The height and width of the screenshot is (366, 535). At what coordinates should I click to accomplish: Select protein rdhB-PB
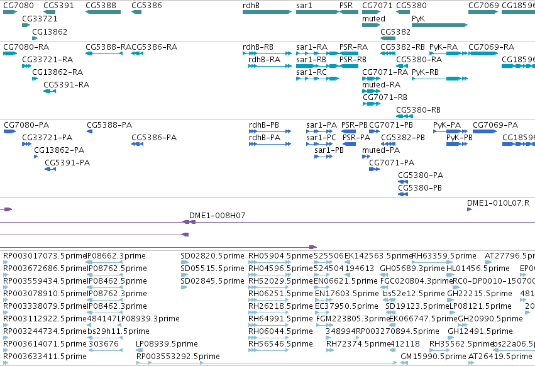[x=264, y=125]
